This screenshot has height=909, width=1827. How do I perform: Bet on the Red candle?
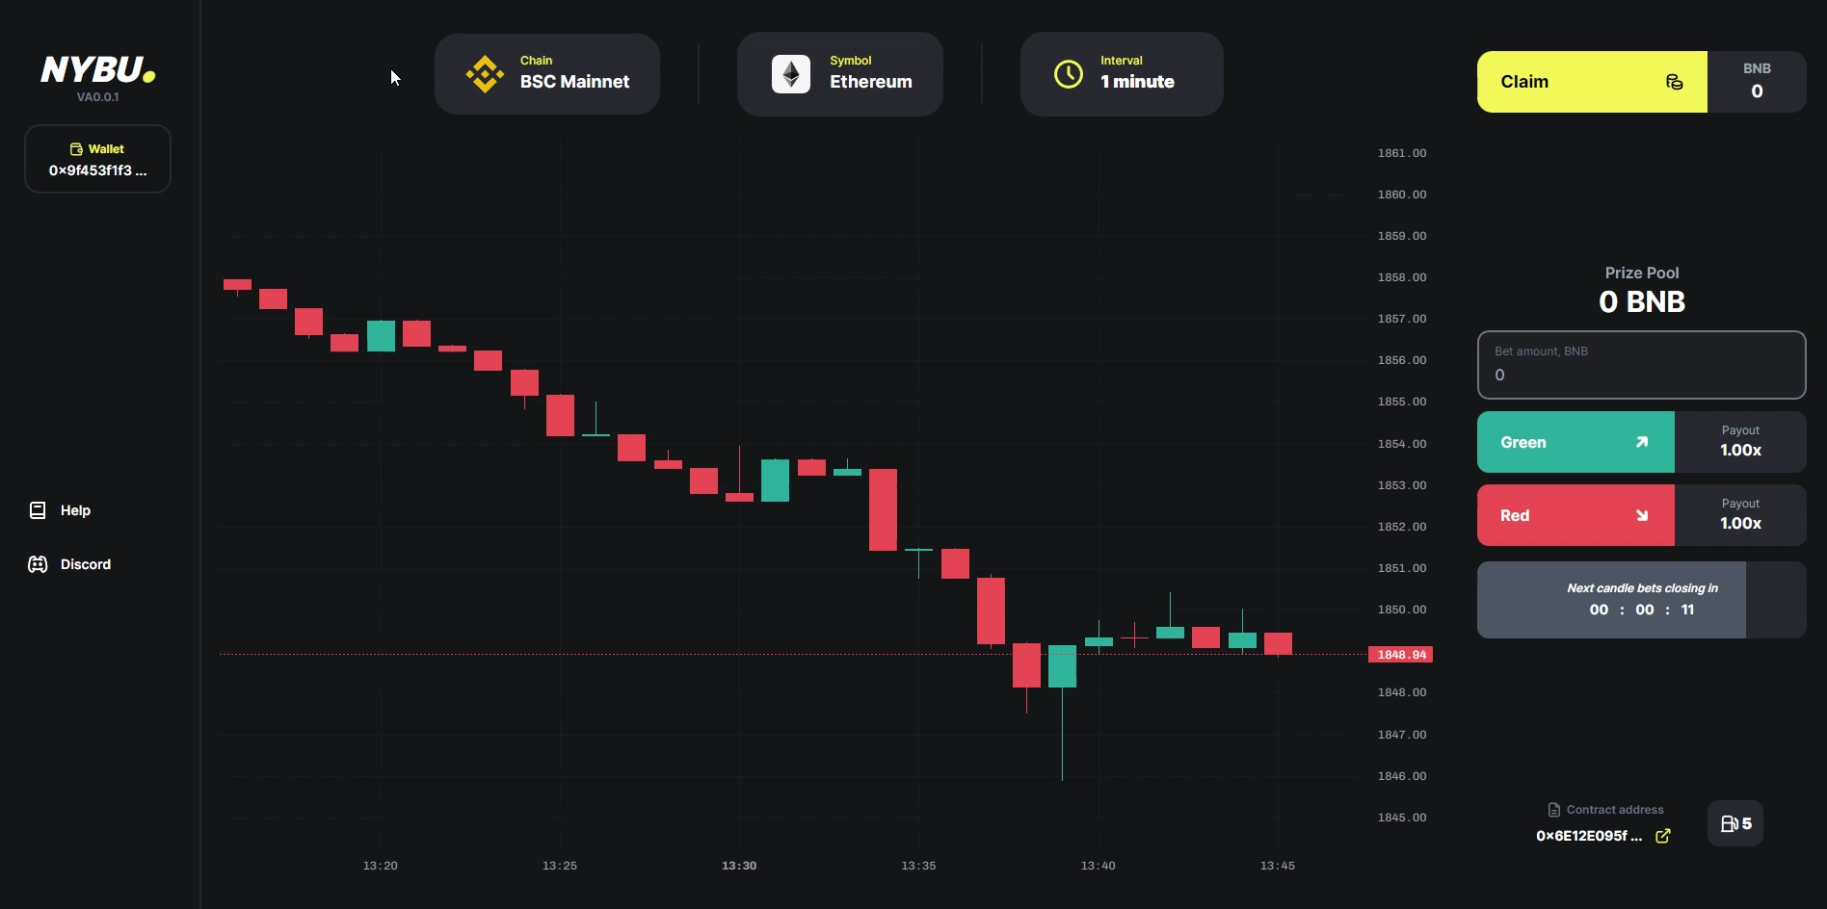1575,515
